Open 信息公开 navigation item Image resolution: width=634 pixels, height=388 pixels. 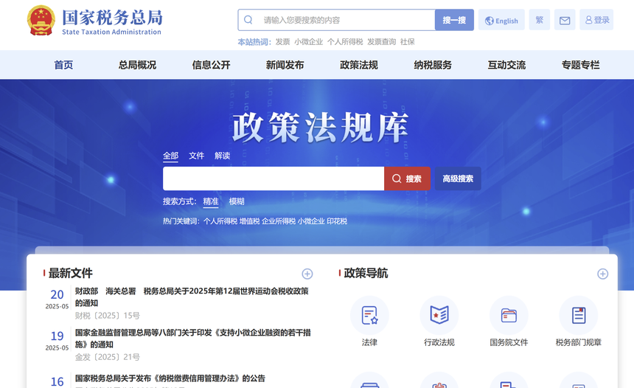[211, 65]
